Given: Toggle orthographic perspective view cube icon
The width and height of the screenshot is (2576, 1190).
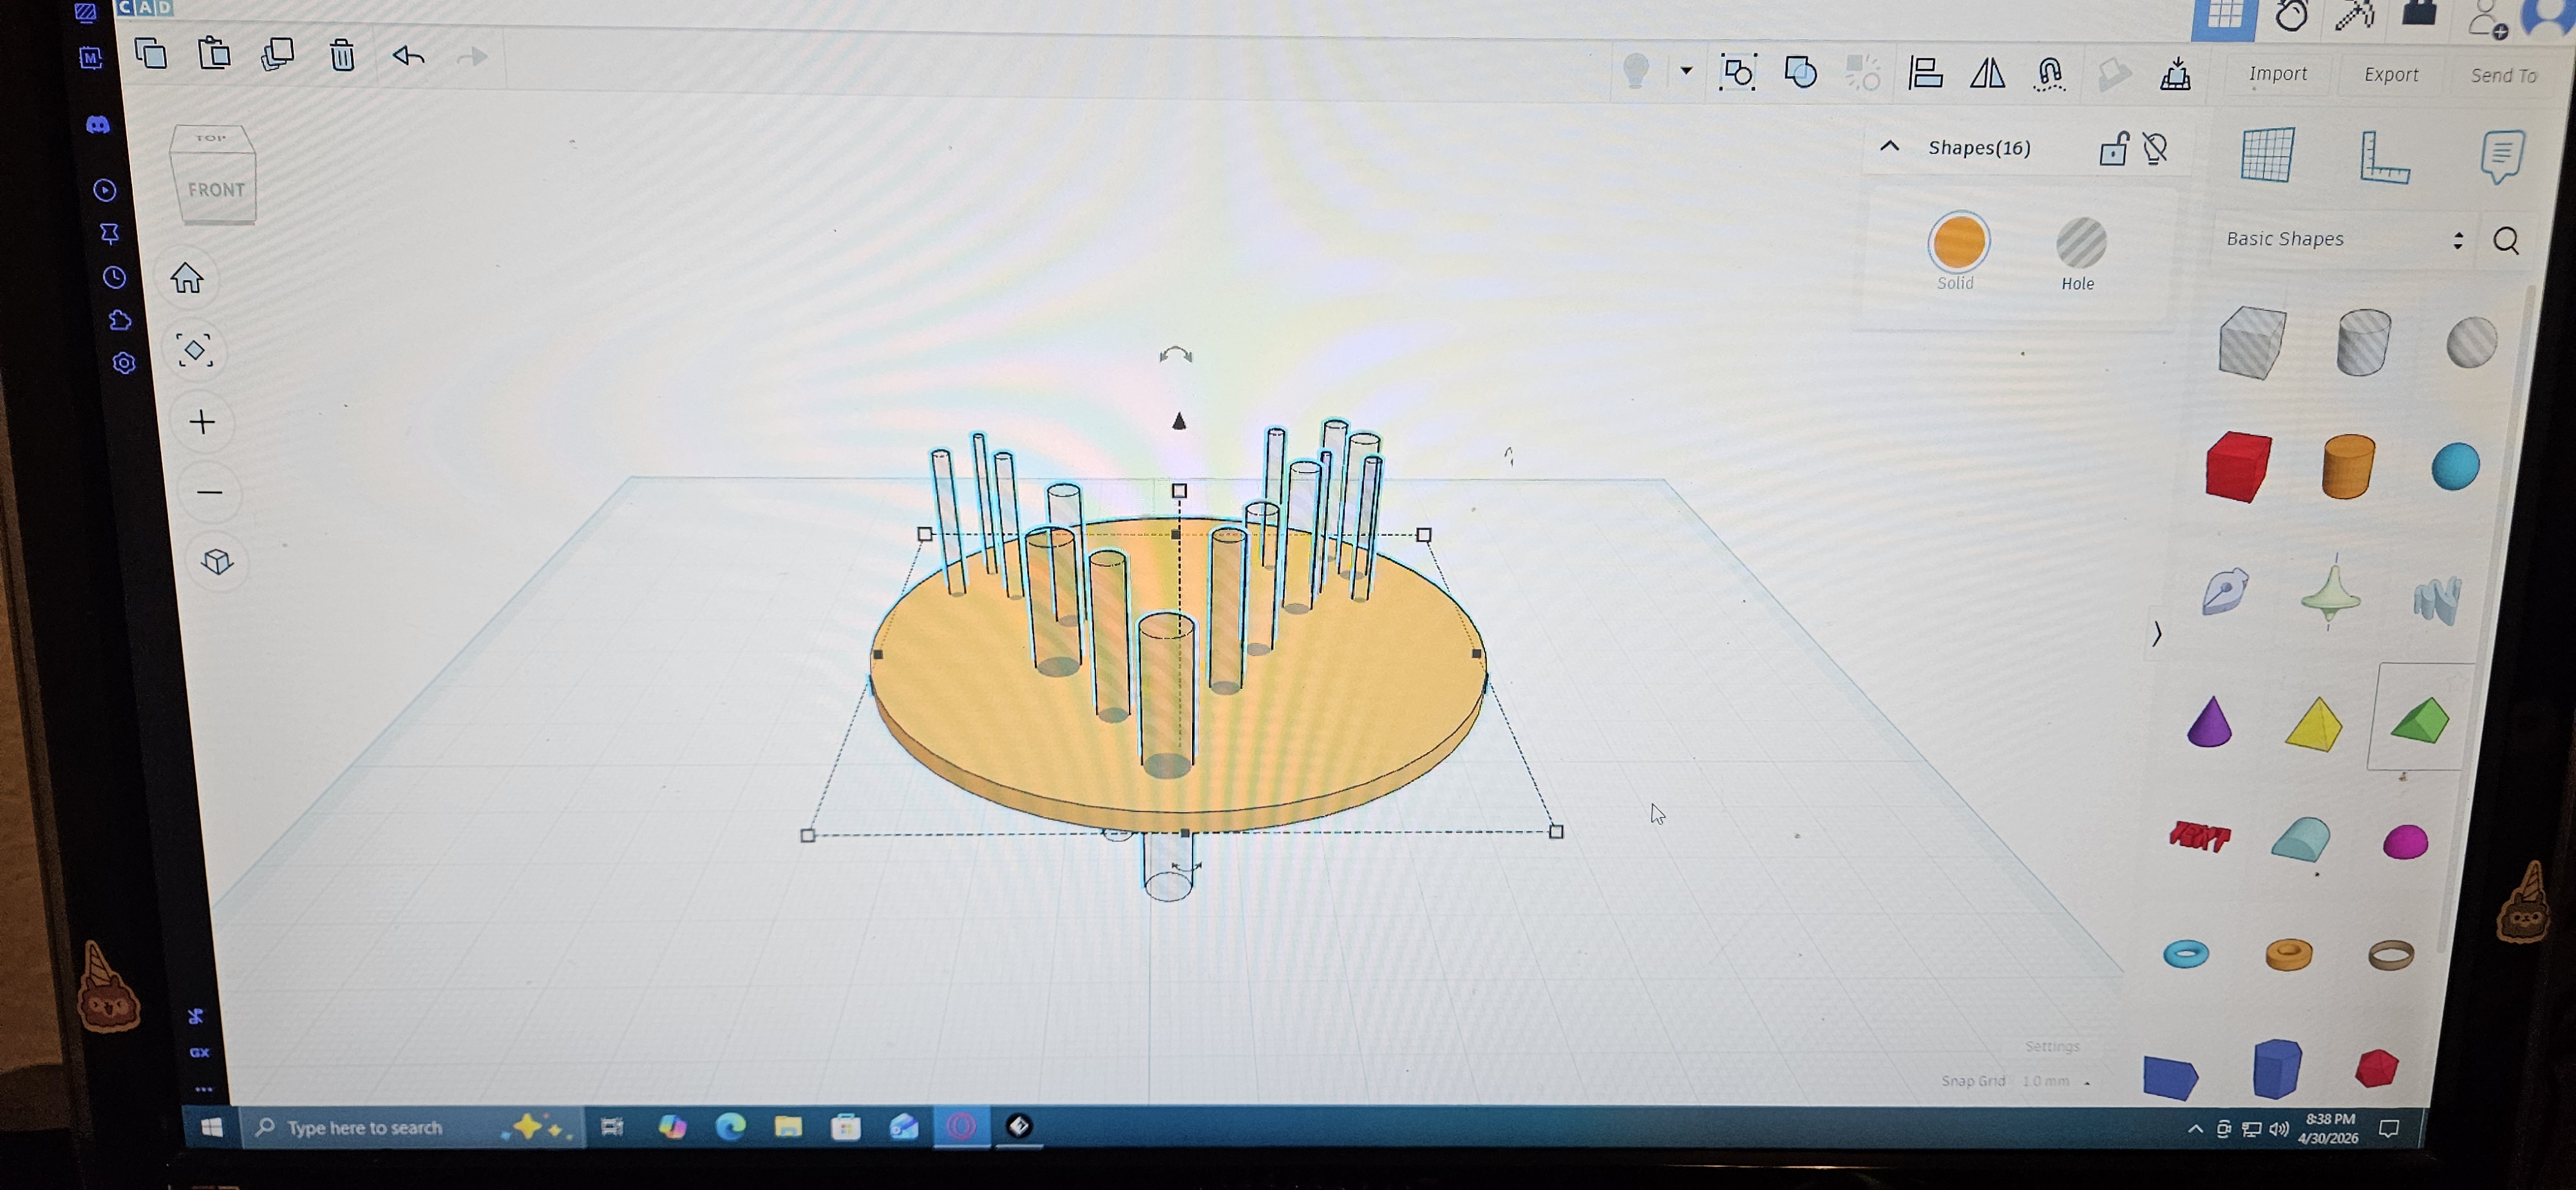Looking at the screenshot, I should tap(217, 562).
